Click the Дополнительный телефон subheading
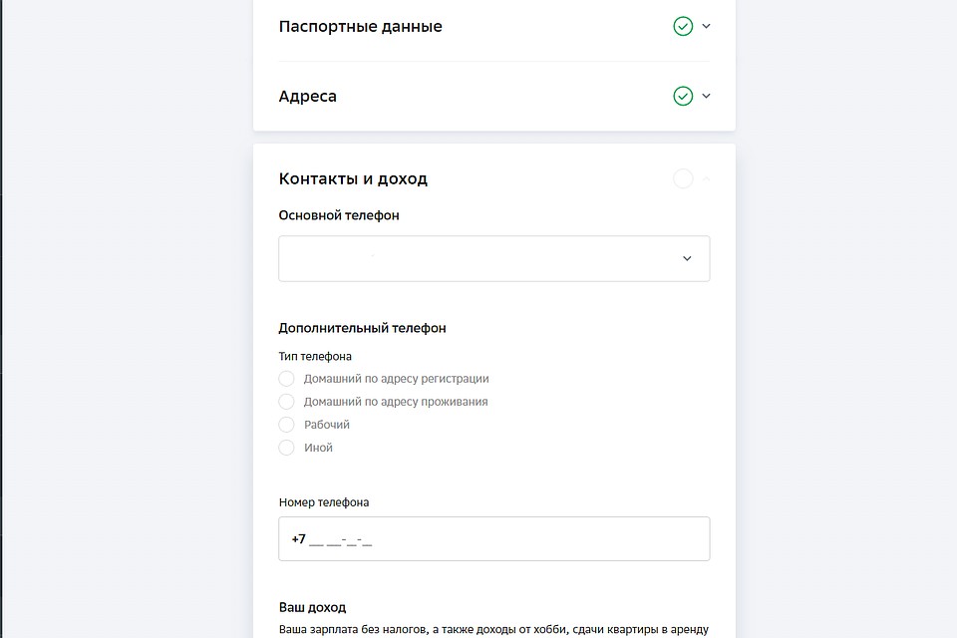Screen dimensions: 957x638 pos(362,328)
